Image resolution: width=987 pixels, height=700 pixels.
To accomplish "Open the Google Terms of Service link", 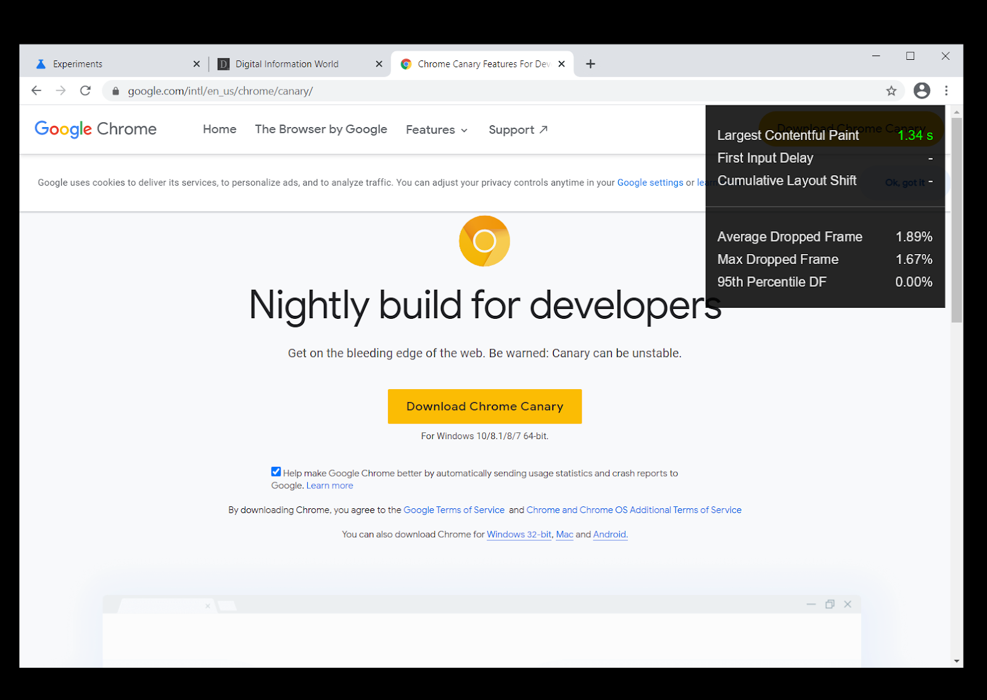I will [x=454, y=510].
